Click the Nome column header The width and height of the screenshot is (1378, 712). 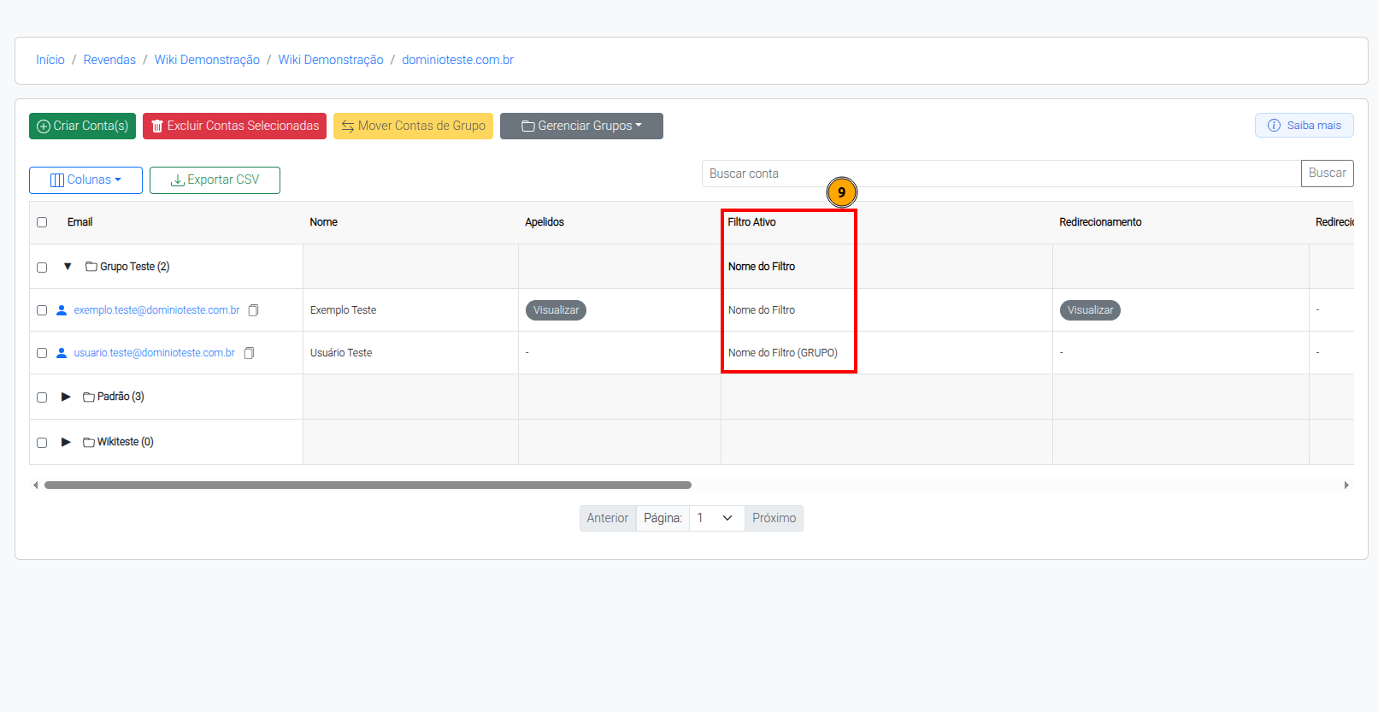tap(323, 222)
